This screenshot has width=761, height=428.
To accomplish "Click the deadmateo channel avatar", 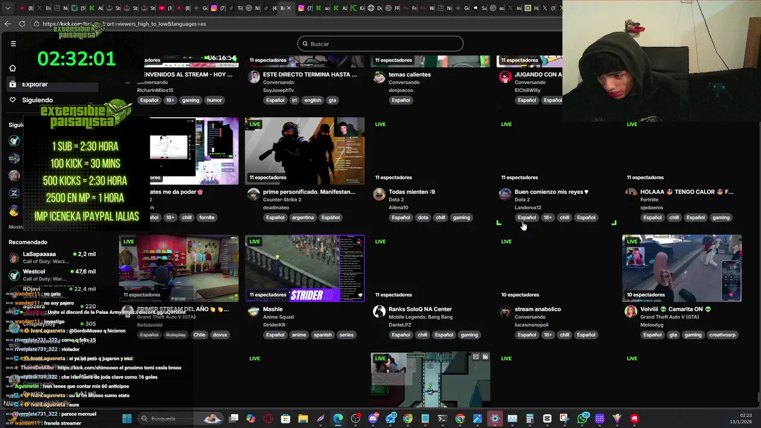I will point(254,194).
